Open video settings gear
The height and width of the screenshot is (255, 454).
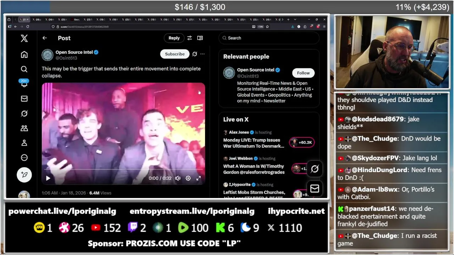pyautogui.click(x=188, y=178)
